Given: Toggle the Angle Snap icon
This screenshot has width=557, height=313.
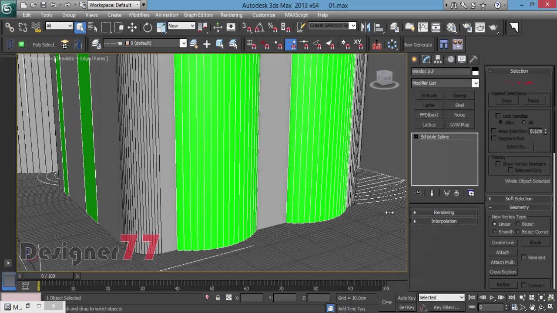Looking at the screenshot, I should point(259,27).
